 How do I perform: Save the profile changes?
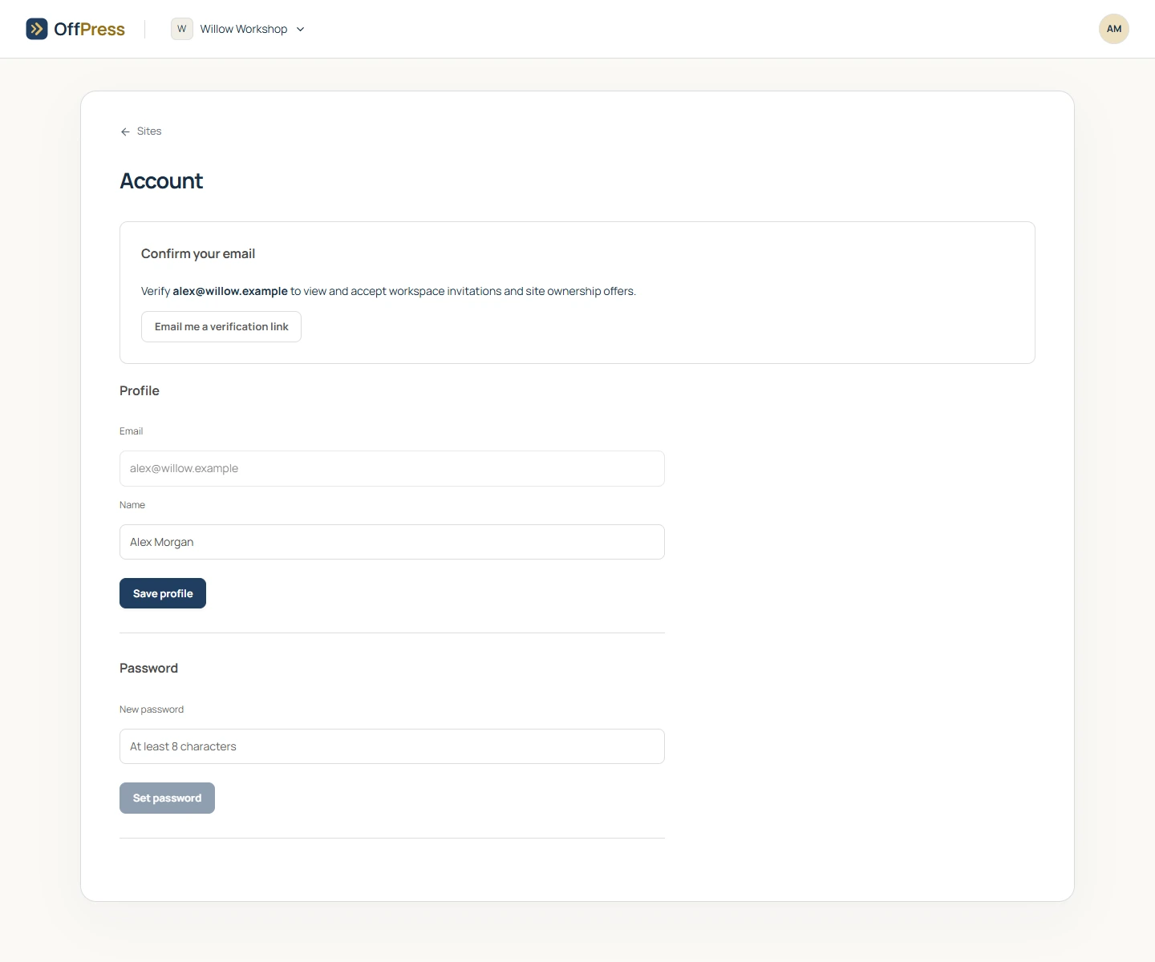163,593
